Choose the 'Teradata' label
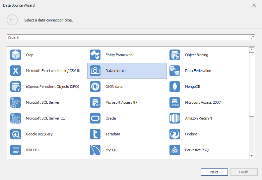 [x=113, y=134]
